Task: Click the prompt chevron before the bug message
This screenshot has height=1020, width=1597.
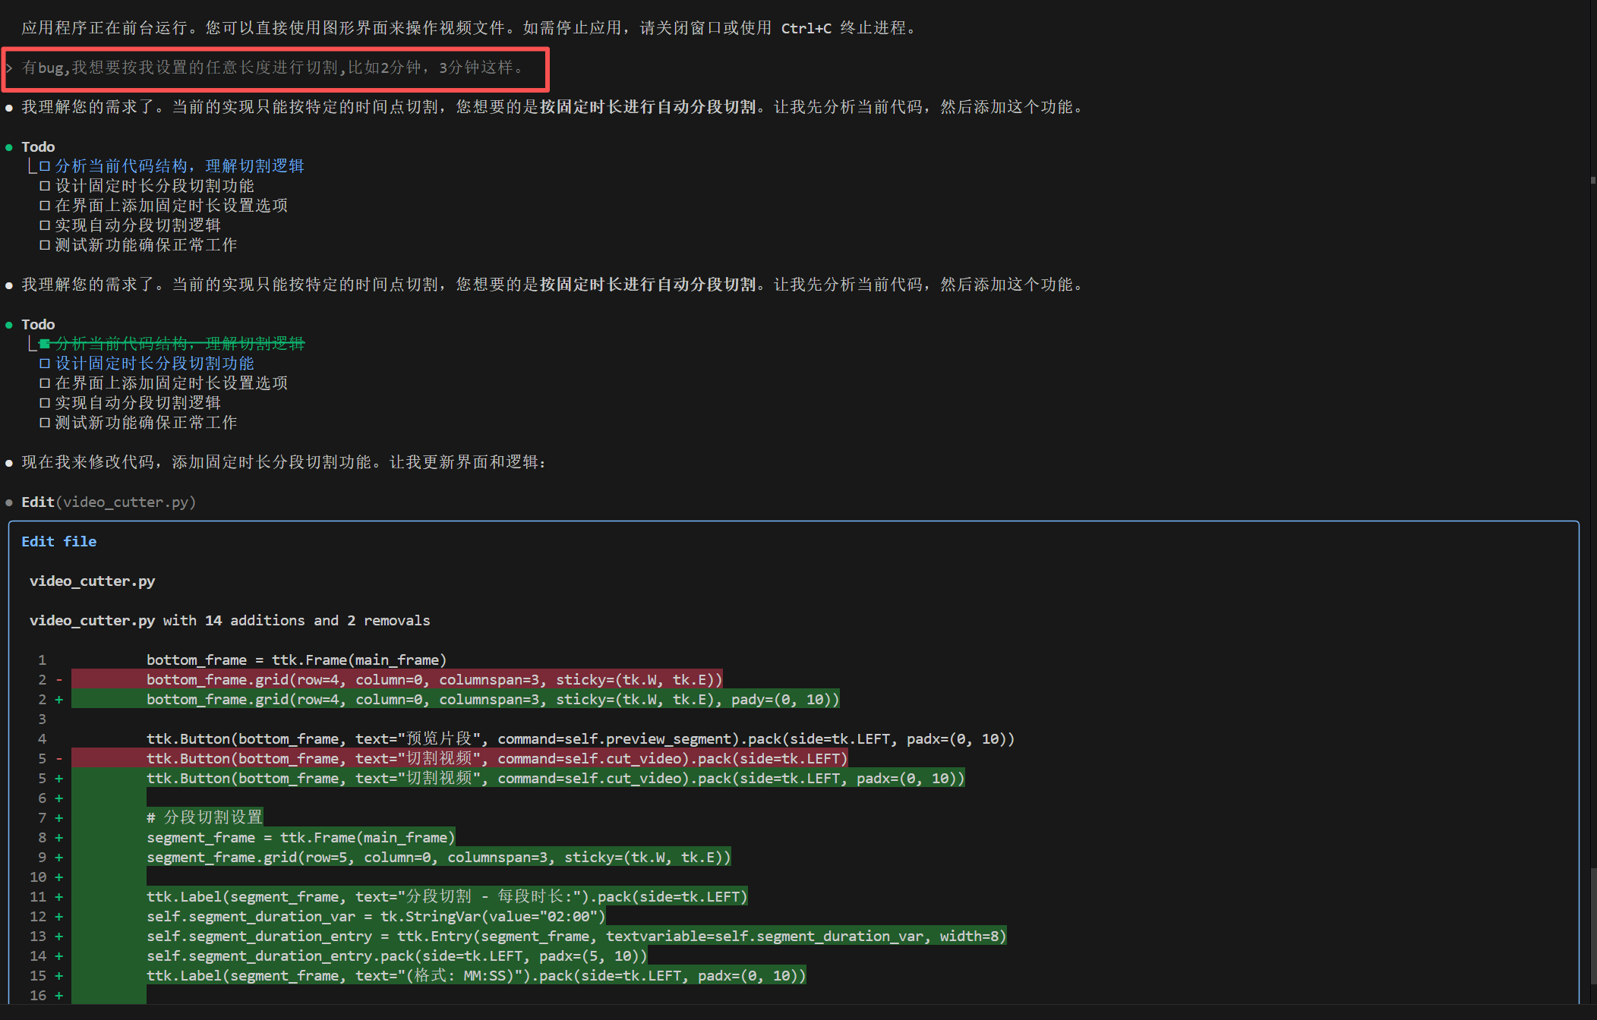Action: click(9, 68)
